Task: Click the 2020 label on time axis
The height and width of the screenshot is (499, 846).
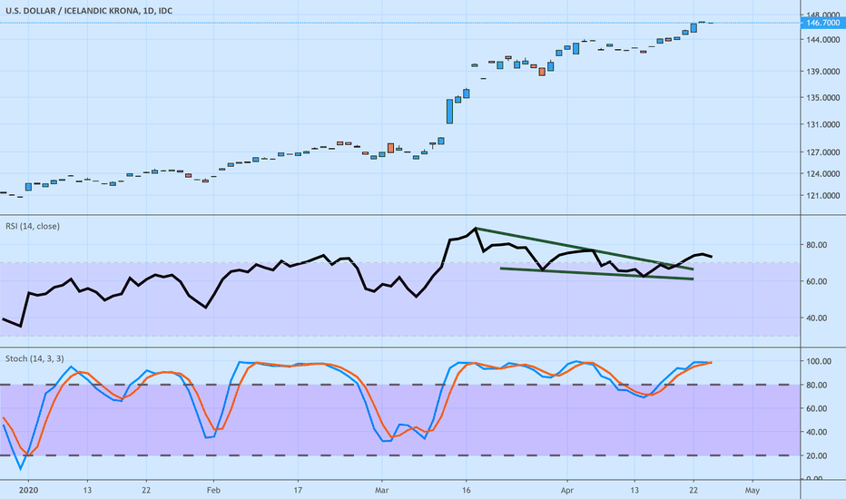Action: click(x=28, y=490)
